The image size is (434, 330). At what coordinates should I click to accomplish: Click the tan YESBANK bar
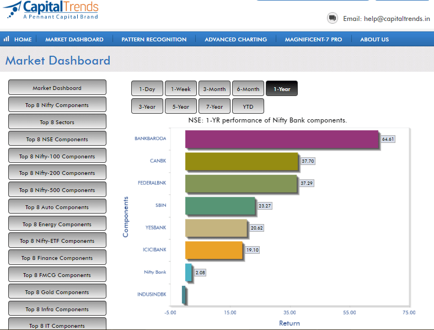(x=216, y=228)
